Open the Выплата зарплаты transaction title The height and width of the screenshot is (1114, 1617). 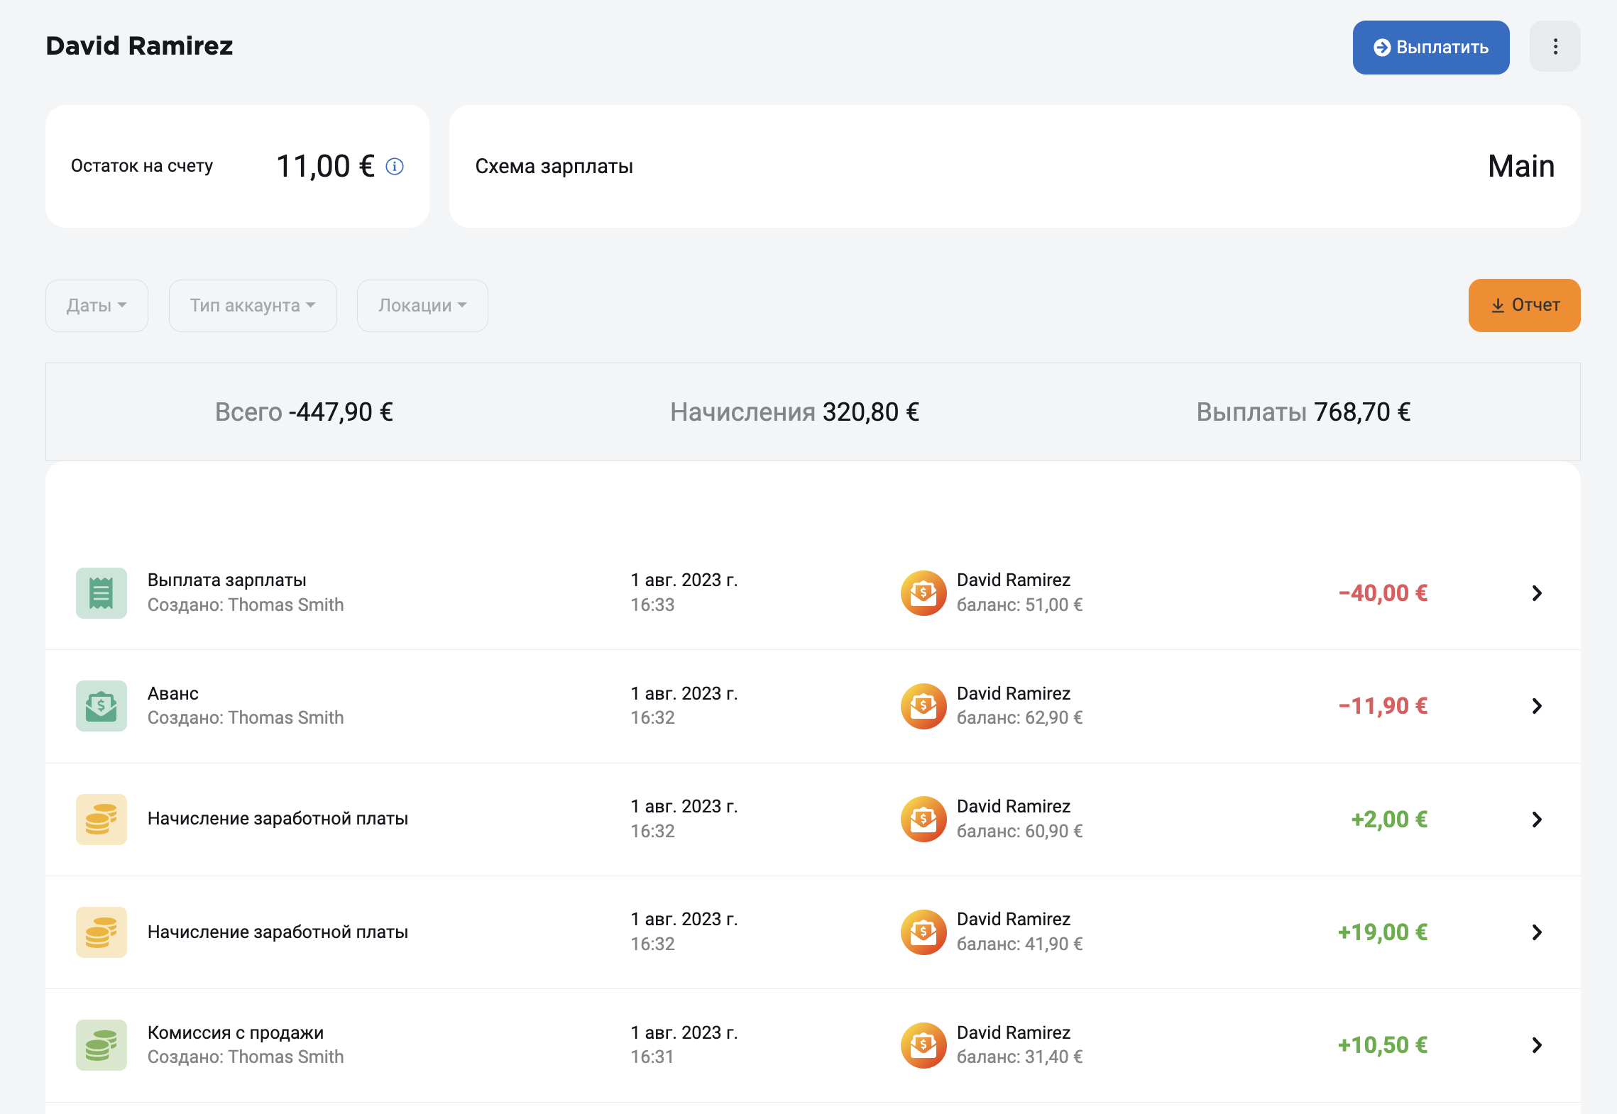coord(227,580)
